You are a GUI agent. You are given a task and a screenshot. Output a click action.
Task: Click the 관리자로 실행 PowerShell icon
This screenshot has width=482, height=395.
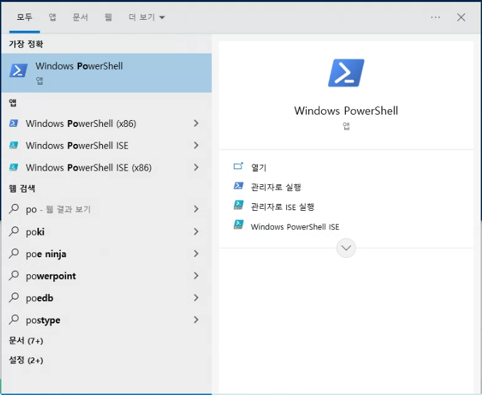click(238, 186)
